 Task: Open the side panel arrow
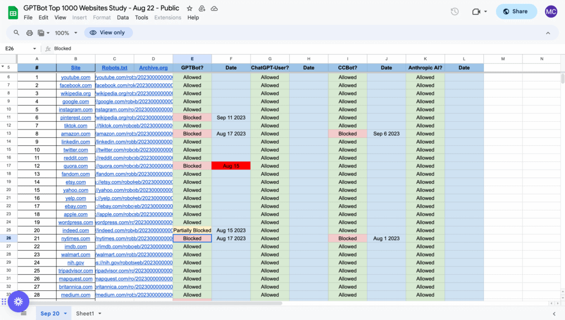click(554, 313)
